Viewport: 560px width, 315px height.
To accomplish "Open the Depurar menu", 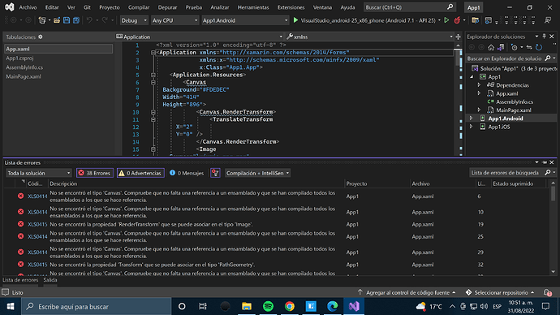I will pos(167,7).
